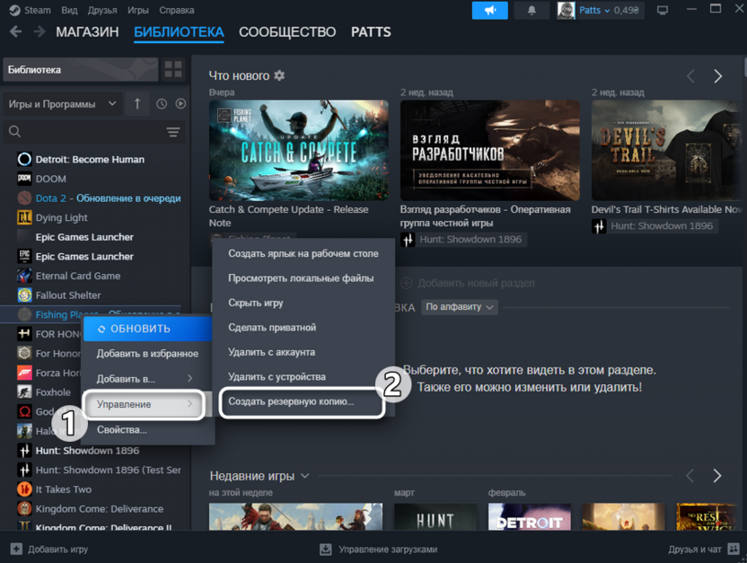Open Друзья и чат
The image size is (747, 563).
[695, 550]
